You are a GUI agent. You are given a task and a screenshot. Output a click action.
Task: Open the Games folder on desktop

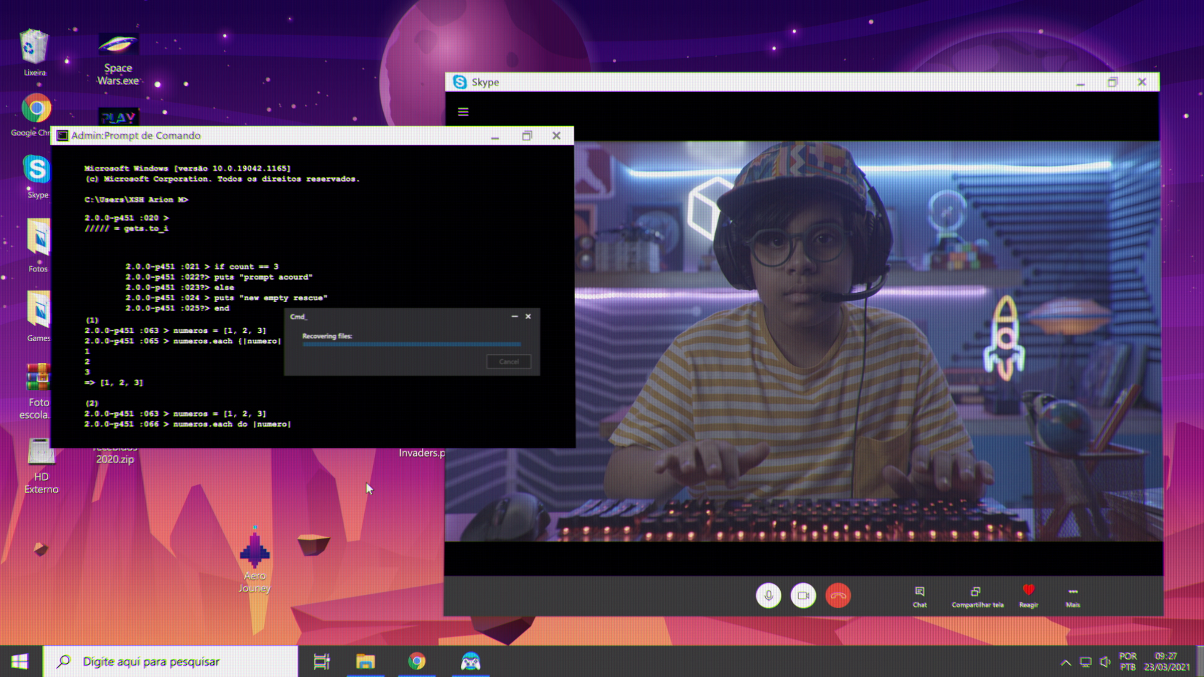[38, 317]
